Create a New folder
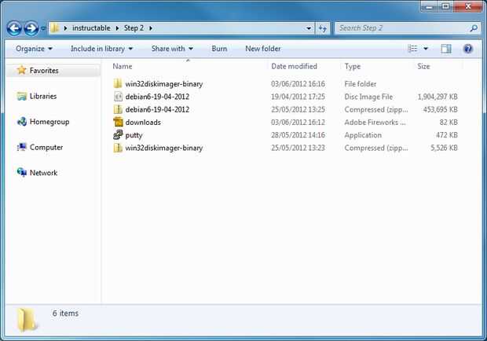The width and height of the screenshot is (487, 341). pyautogui.click(x=263, y=49)
